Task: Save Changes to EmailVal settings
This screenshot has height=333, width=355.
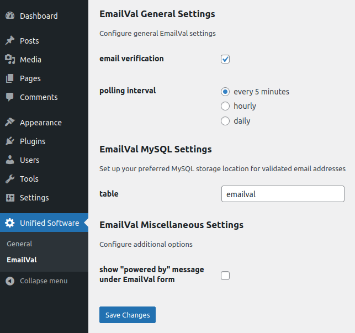Action: click(x=128, y=315)
